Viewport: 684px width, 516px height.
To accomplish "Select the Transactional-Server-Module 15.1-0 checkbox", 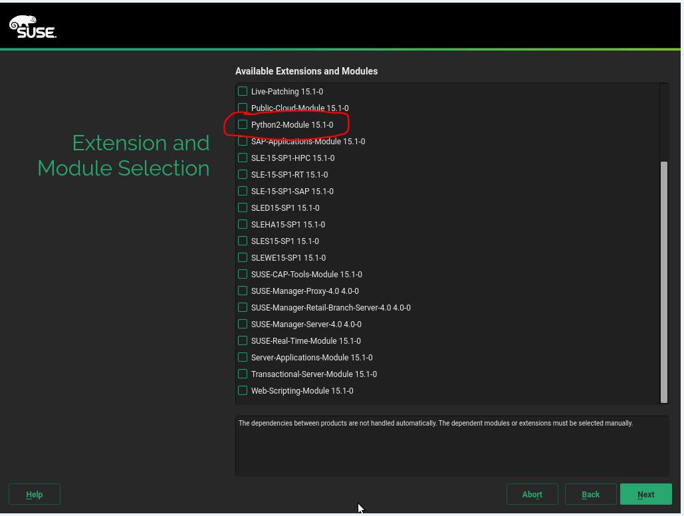I will pyautogui.click(x=243, y=374).
